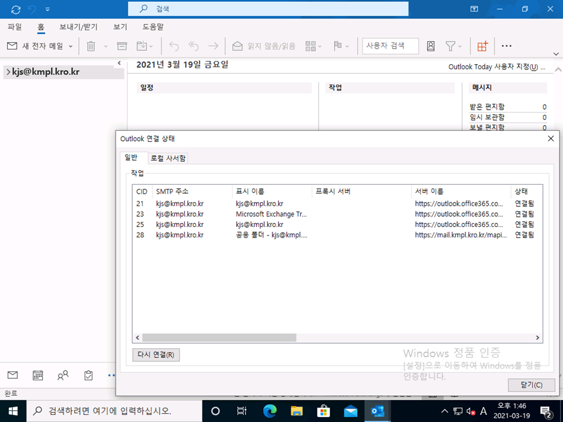Viewport: 563px width, 422px height.
Task: Open Outlook Today 사용자 지정 link
Action: (x=497, y=67)
